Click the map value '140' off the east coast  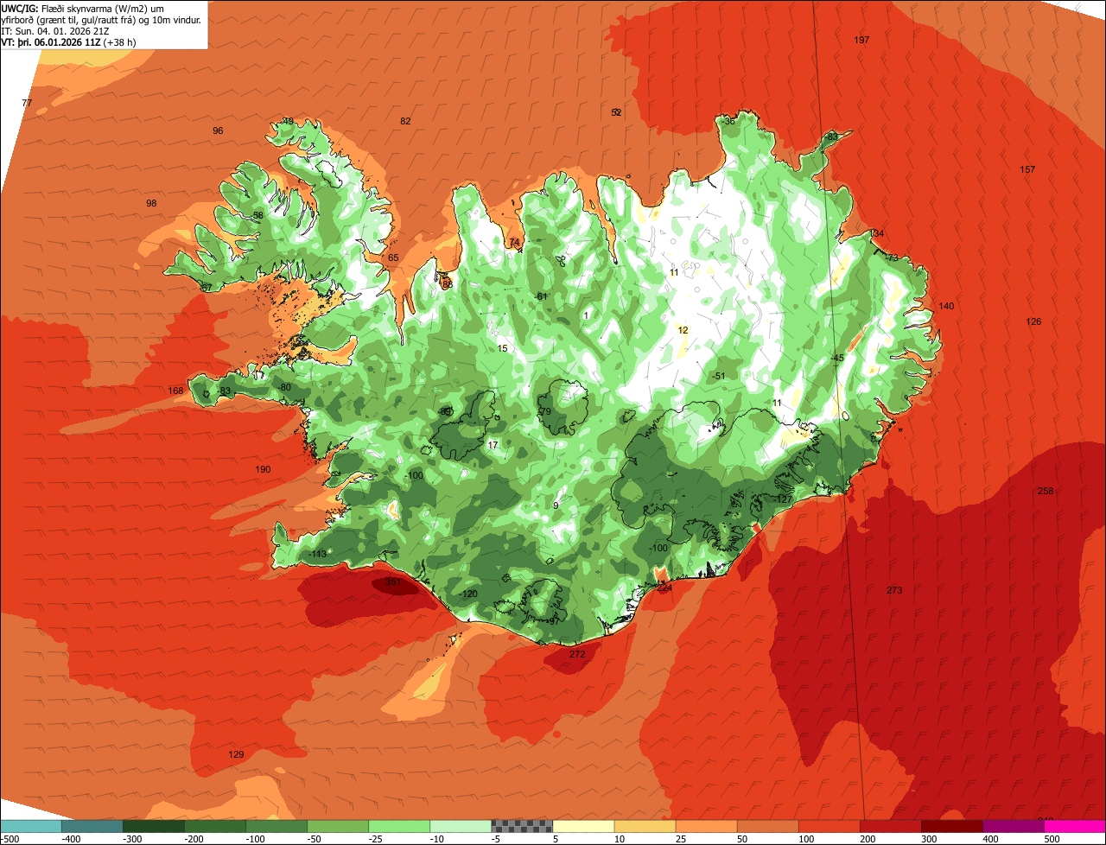click(946, 306)
